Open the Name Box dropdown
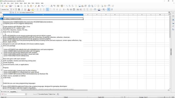175x98 pixels. 10,13
